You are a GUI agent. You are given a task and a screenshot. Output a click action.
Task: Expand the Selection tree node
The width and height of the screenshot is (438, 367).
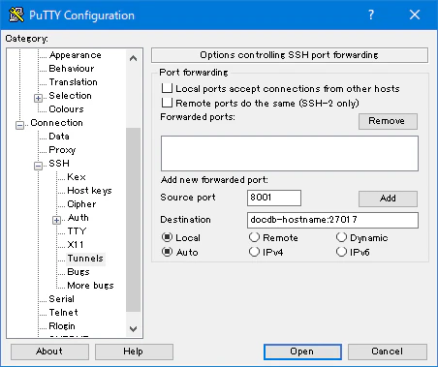[38, 98]
